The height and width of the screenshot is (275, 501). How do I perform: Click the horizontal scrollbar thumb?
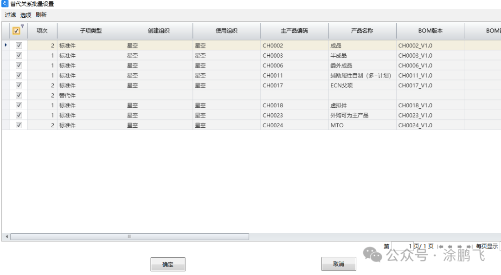[129, 236]
